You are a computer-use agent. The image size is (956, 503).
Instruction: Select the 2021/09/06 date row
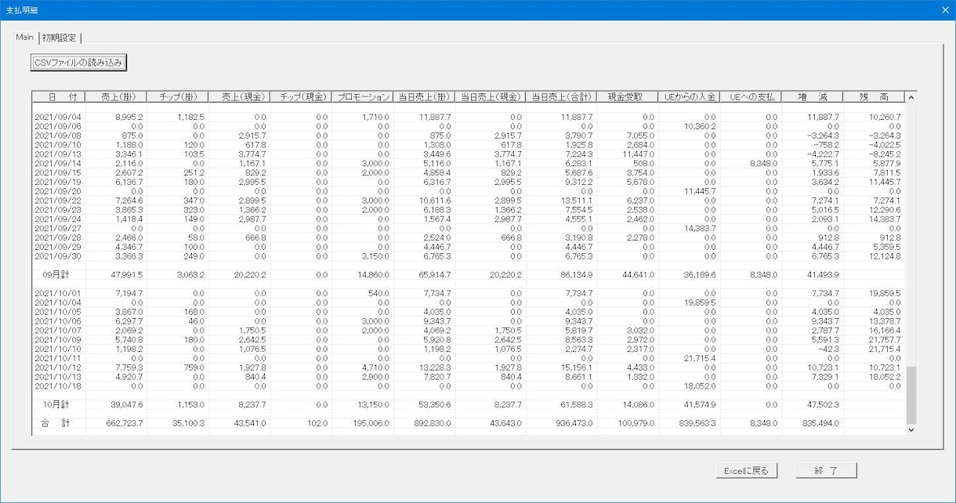(468, 126)
